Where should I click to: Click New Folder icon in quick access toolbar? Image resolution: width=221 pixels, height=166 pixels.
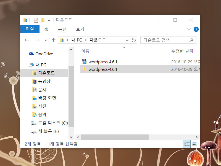pos(43,20)
